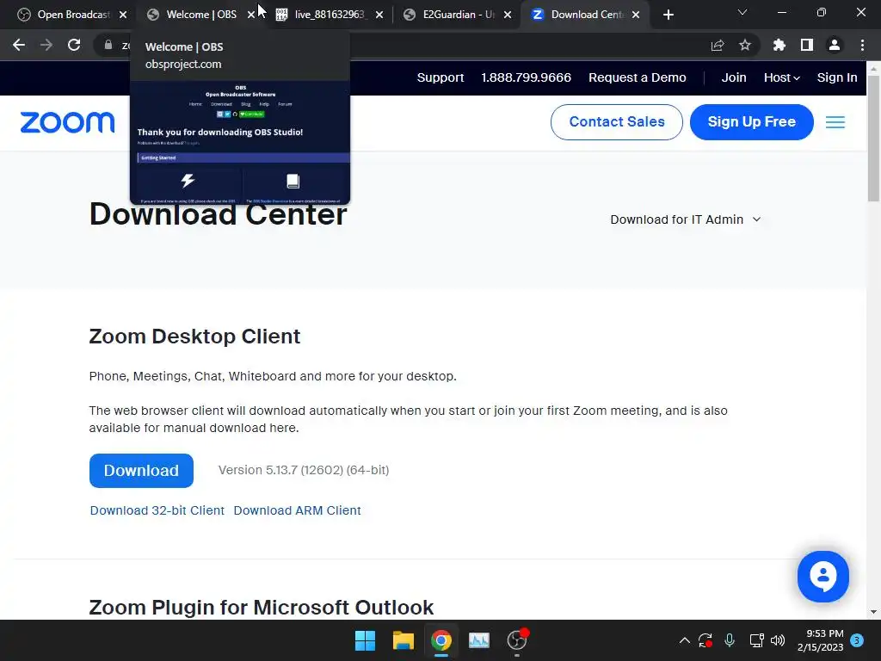Show hidden system tray icons
Image resolution: width=881 pixels, height=661 pixels.
(684, 640)
